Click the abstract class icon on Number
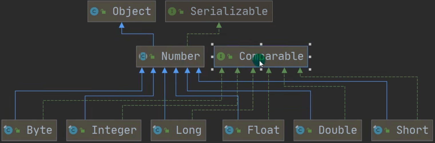The height and width of the screenshot is (143, 435). tap(143, 56)
